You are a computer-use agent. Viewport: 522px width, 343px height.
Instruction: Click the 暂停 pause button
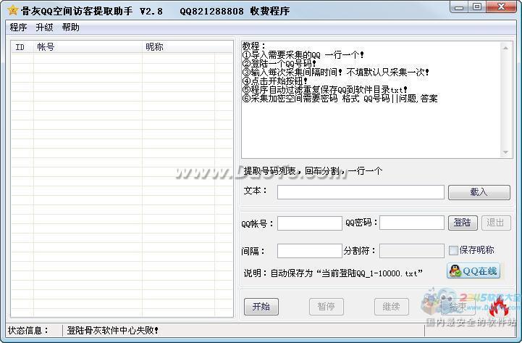point(326,306)
